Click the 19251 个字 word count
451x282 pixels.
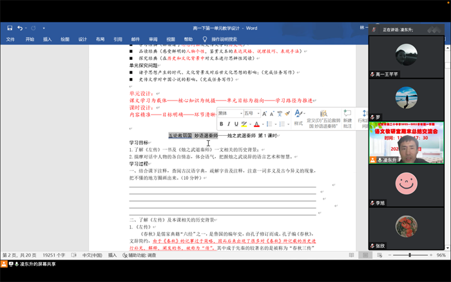(x=53, y=255)
